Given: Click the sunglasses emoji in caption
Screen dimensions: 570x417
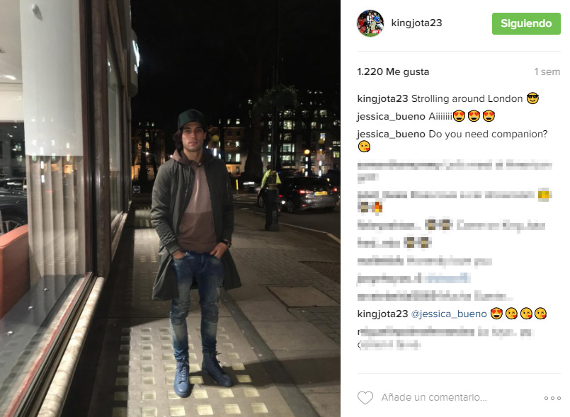Looking at the screenshot, I should point(532,98).
